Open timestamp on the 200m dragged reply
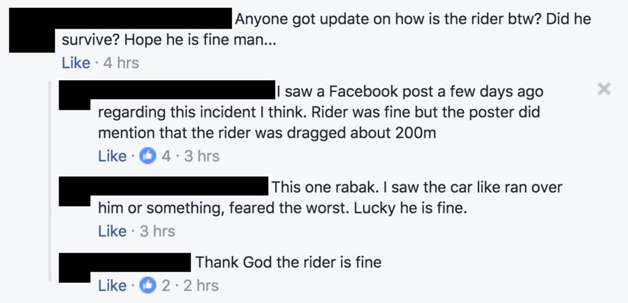This screenshot has height=303, width=628. 202,156
